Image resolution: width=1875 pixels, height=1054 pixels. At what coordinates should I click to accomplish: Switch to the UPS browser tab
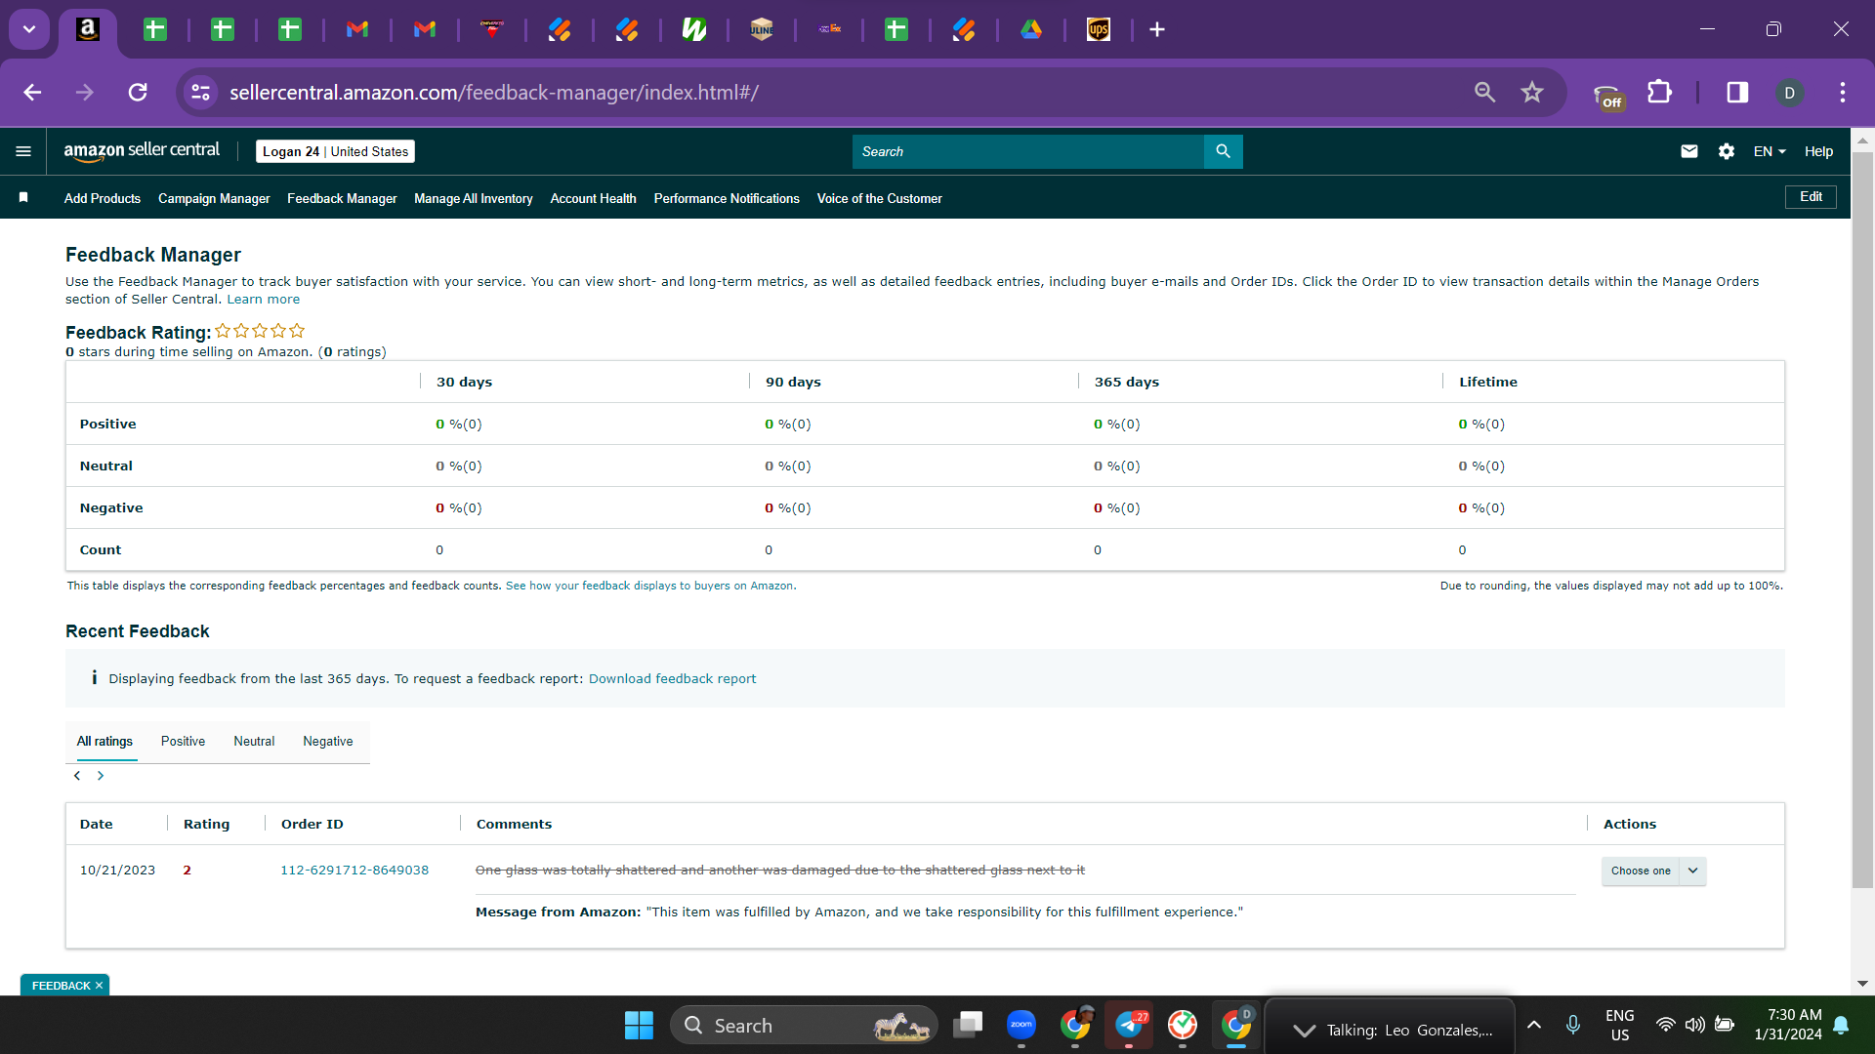(x=1099, y=29)
